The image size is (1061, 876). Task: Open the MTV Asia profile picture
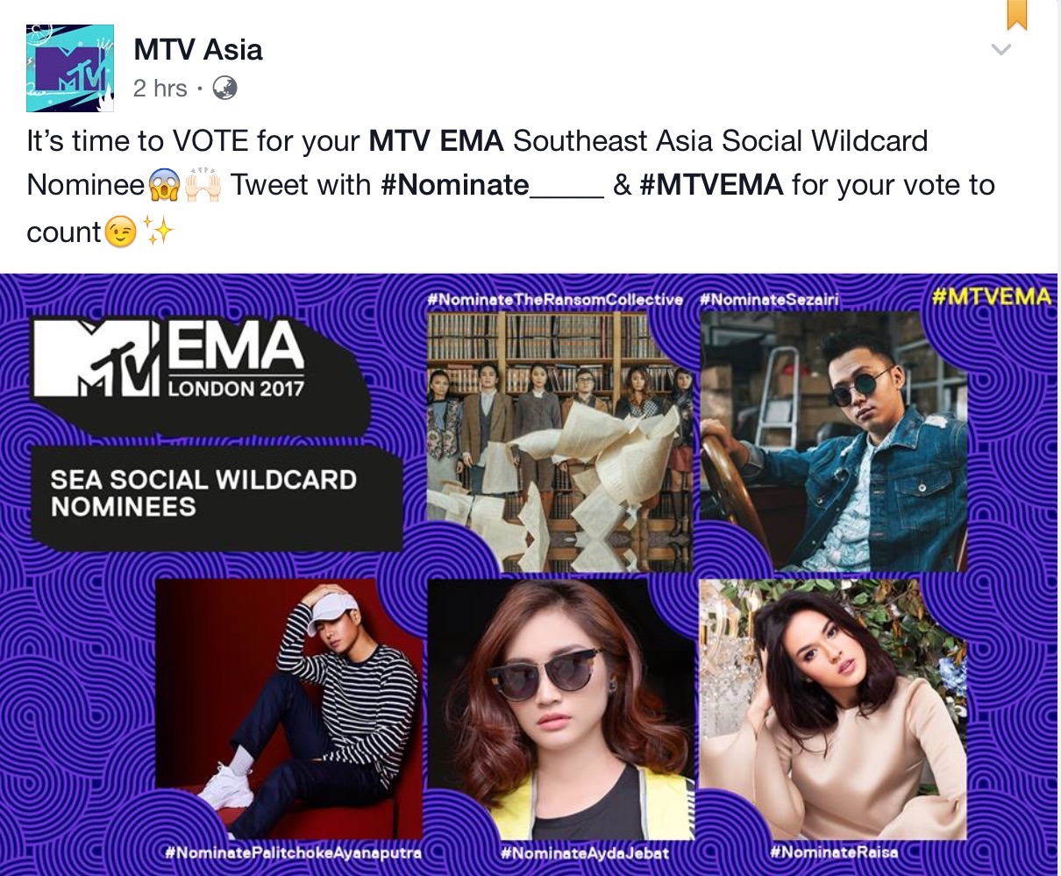(70, 68)
